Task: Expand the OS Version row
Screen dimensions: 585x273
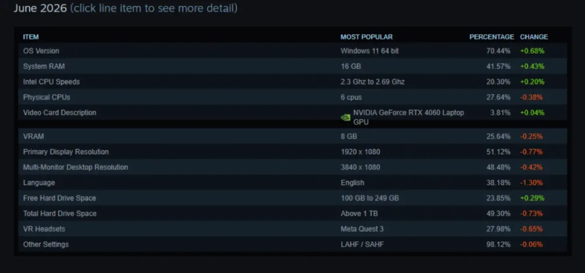Action: pyautogui.click(x=292, y=51)
